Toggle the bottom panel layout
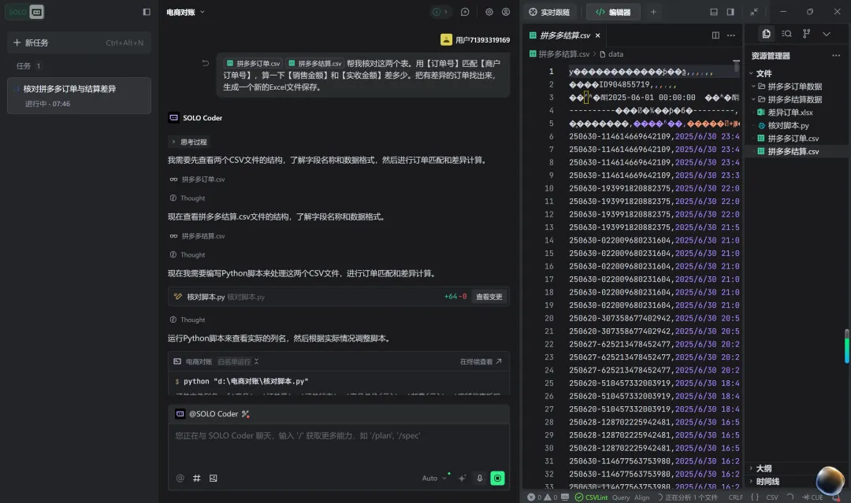The image size is (851, 503). pos(714,12)
